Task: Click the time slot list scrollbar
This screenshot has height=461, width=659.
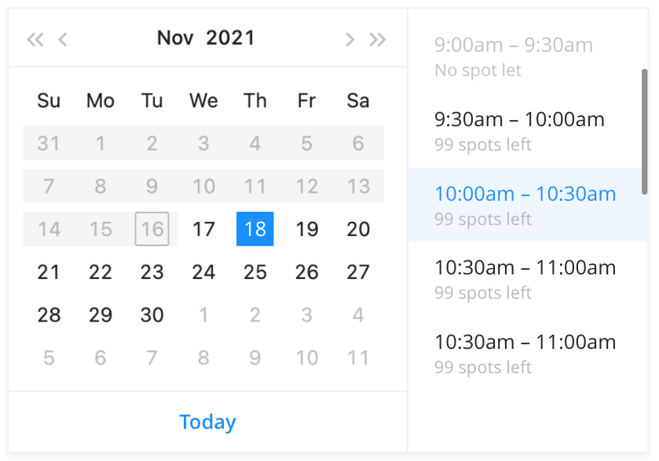Action: [x=645, y=132]
